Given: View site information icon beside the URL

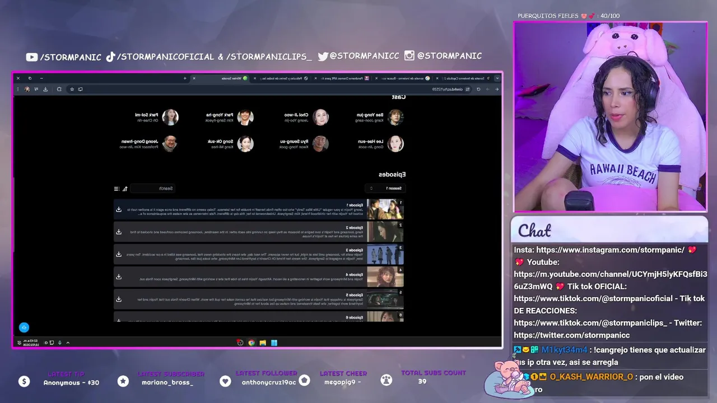Looking at the screenshot, I should (468, 89).
